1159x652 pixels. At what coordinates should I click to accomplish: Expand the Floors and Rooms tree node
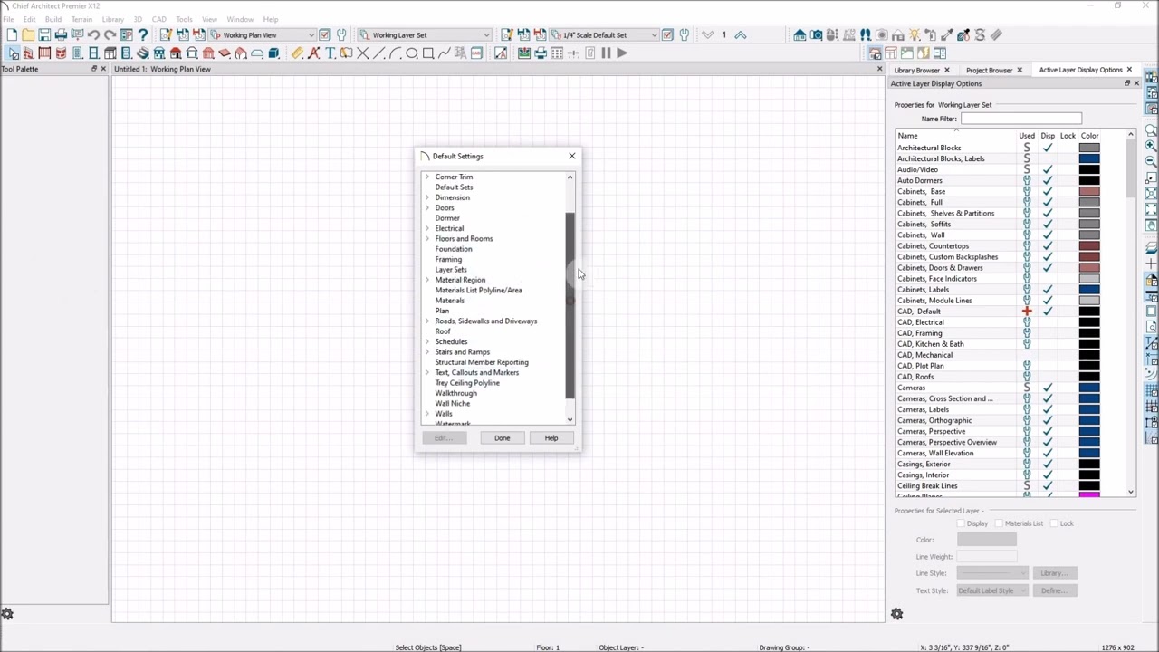[427, 238]
